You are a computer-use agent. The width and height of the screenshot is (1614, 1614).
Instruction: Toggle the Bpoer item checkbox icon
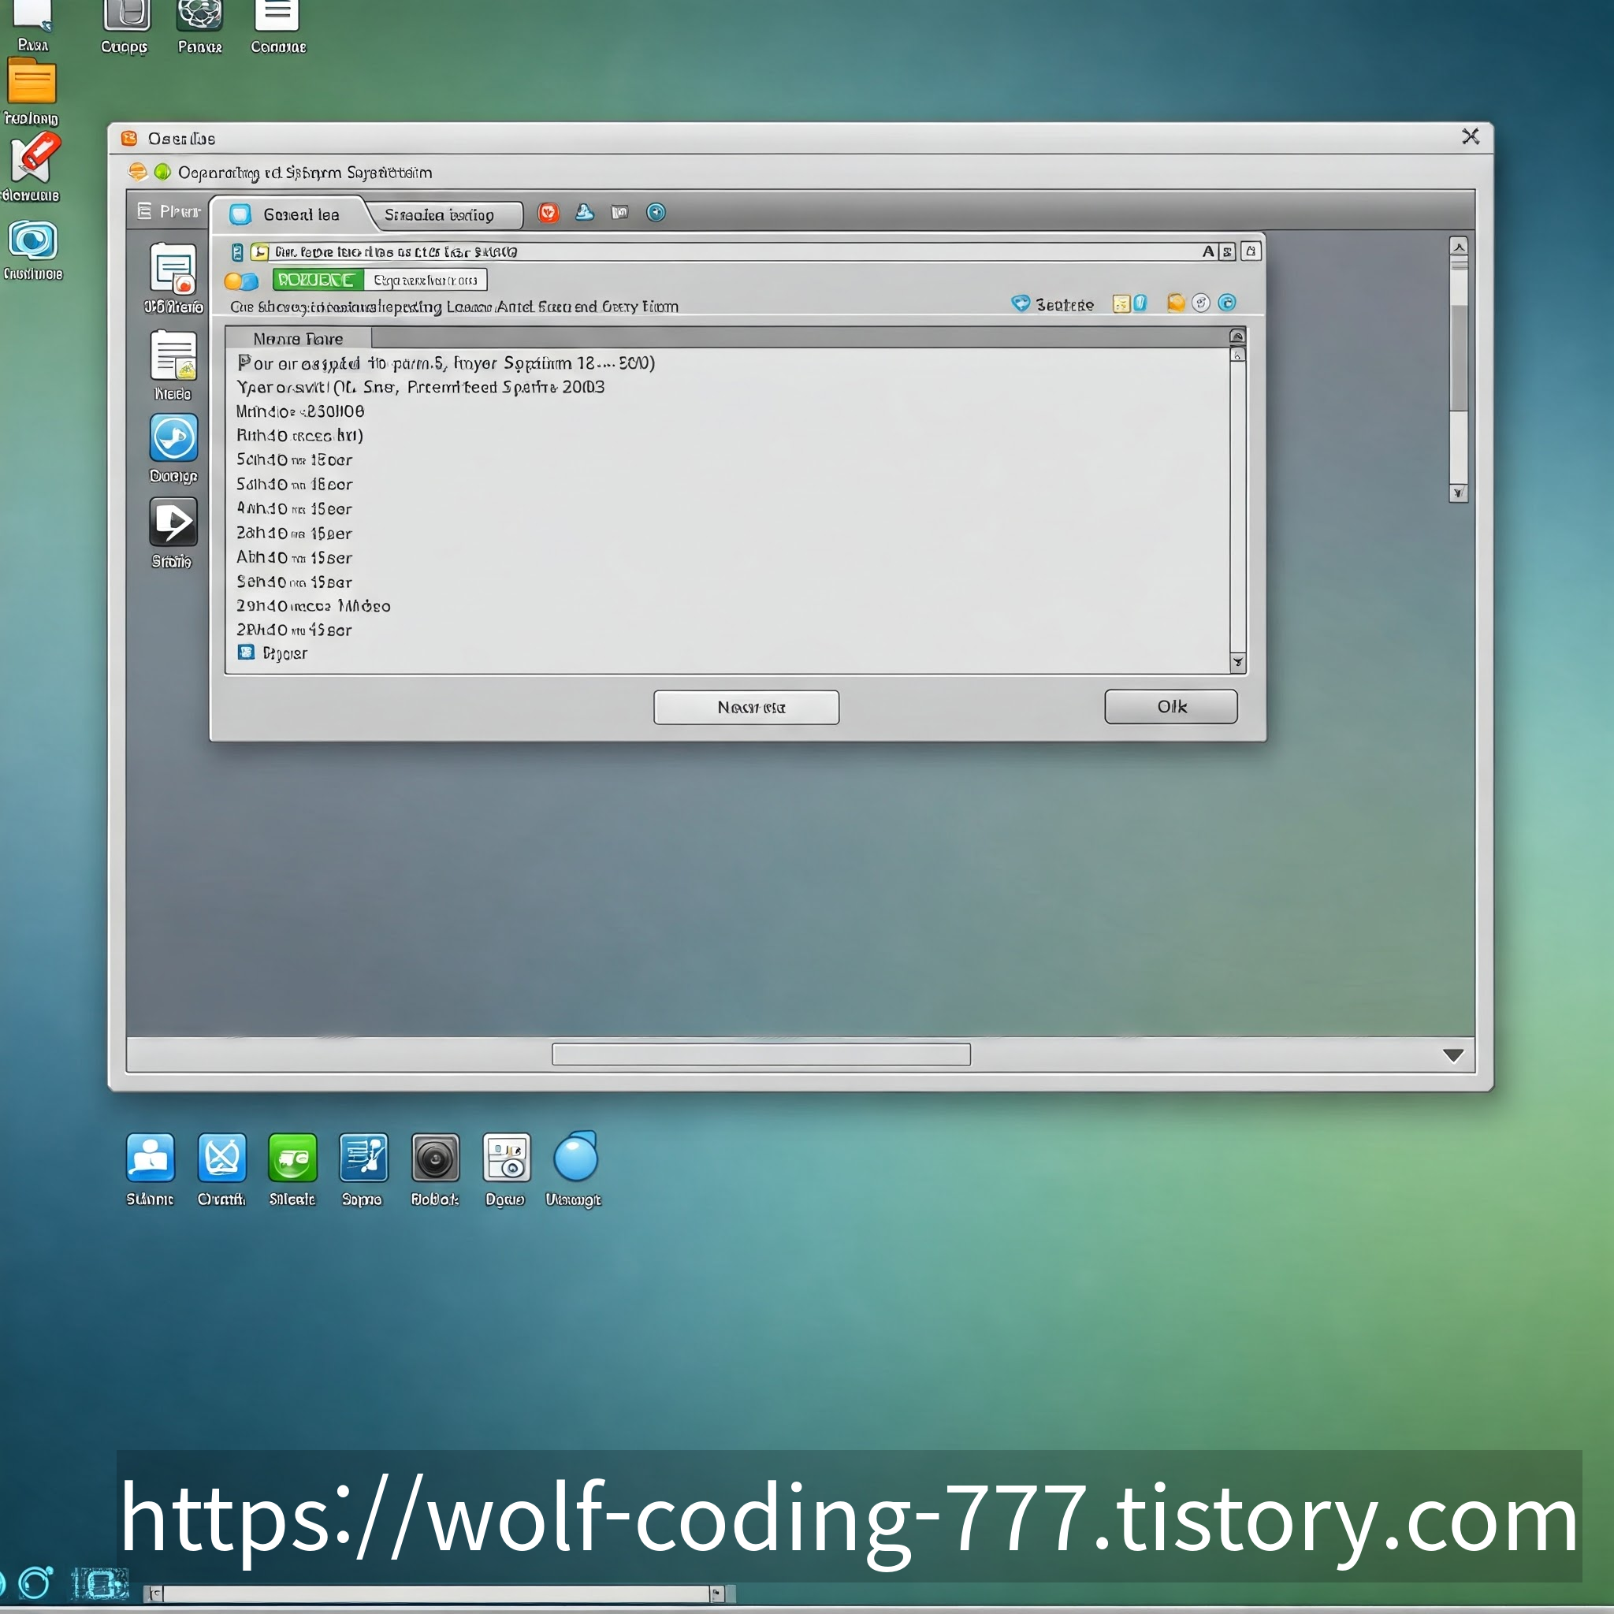pyautogui.click(x=246, y=653)
